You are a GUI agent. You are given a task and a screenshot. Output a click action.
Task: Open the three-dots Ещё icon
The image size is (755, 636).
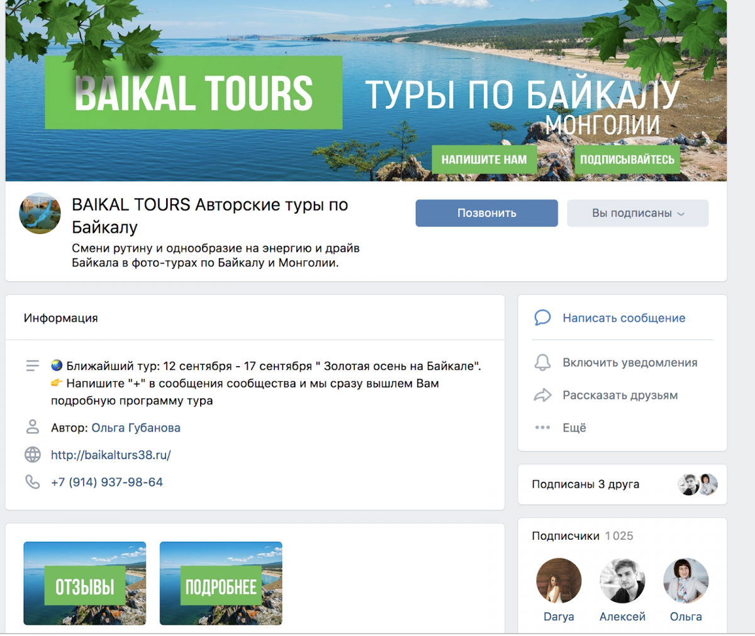pyautogui.click(x=542, y=428)
